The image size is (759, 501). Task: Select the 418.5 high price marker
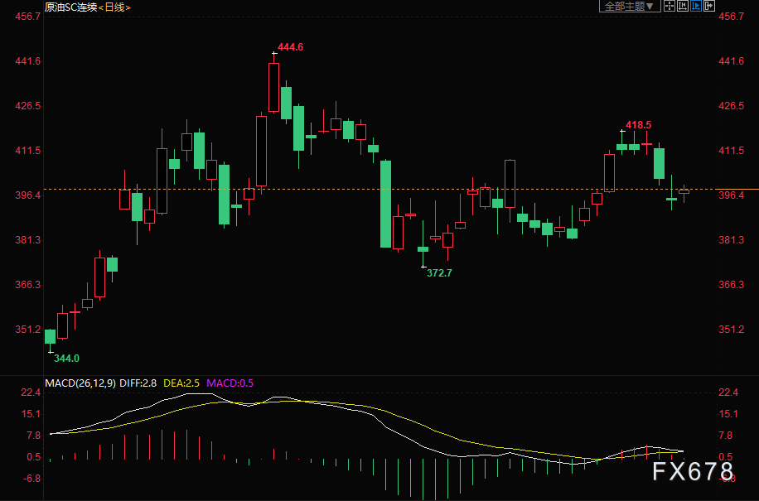click(x=638, y=125)
